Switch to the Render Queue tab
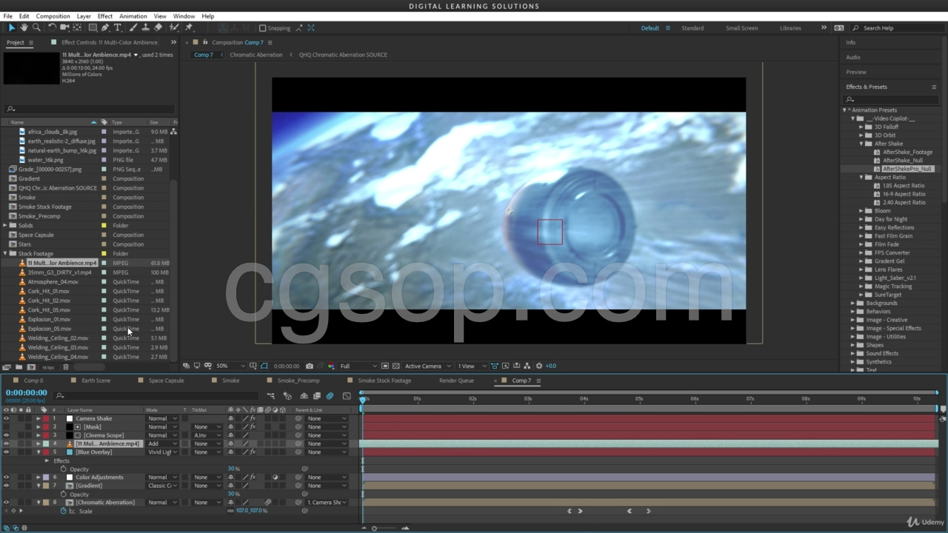The height and width of the screenshot is (533, 948). tap(456, 381)
